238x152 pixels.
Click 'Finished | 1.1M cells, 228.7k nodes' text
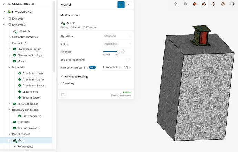tap(79, 27)
